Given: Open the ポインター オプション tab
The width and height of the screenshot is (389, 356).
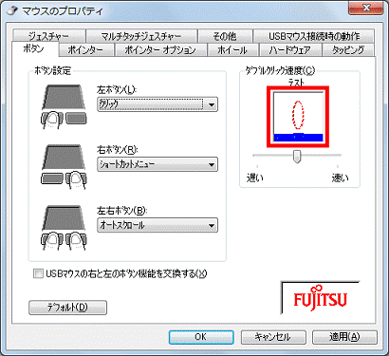Looking at the screenshot, I should click(x=160, y=50).
